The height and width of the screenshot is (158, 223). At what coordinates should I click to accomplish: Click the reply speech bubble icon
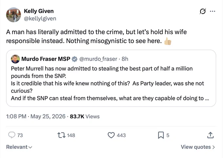pos(12,135)
